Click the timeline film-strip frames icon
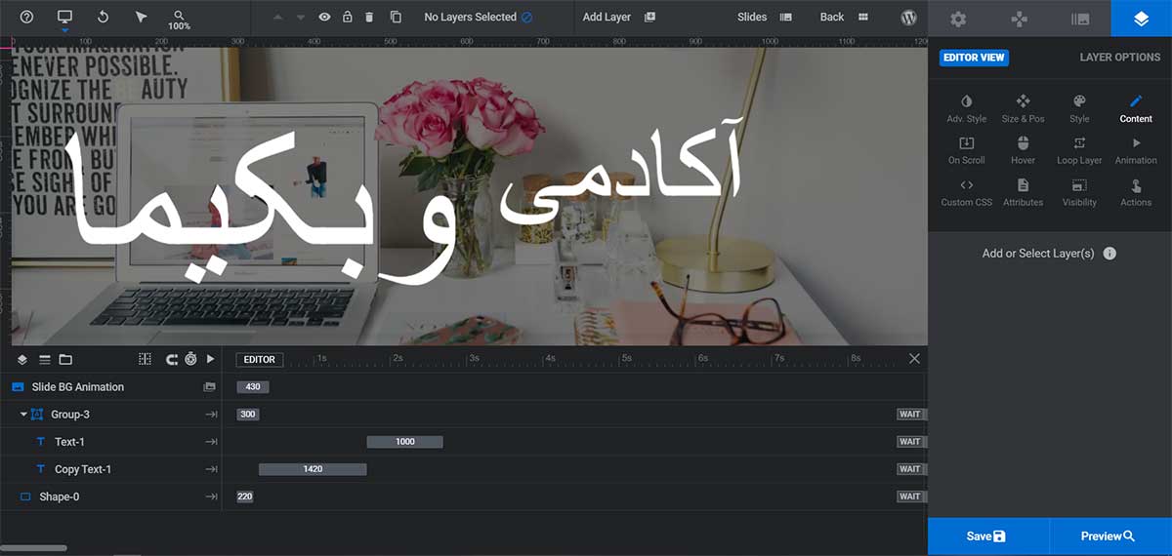1172x556 pixels. point(146,359)
